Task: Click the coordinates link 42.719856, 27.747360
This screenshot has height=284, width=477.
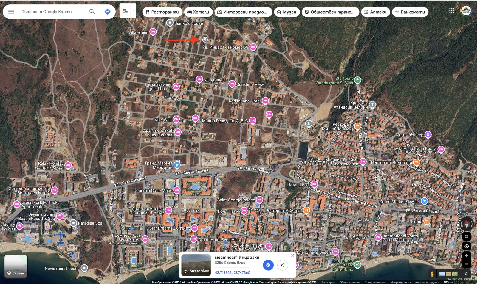Action: pos(233,272)
